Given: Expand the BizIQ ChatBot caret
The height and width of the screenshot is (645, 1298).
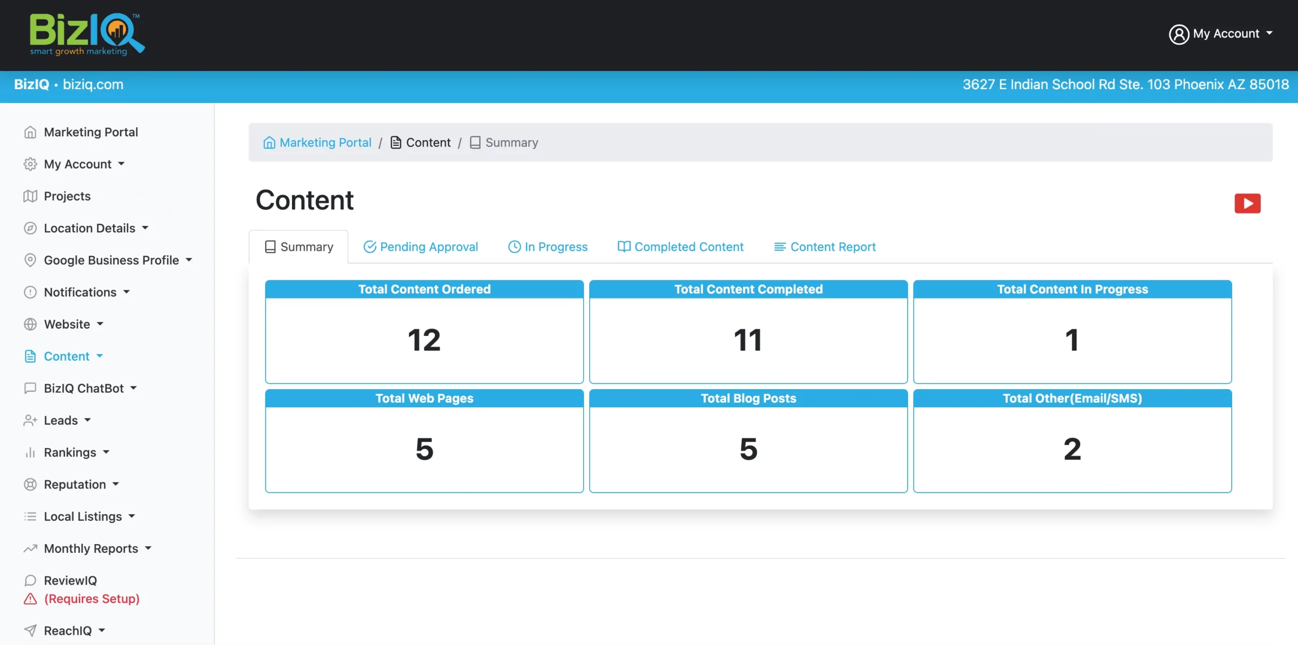Looking at the screenshot, I should tap(133, 388).
